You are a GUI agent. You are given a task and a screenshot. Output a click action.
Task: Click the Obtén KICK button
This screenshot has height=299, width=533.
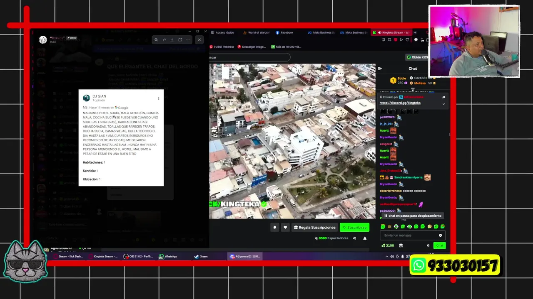tap(417, 57)
